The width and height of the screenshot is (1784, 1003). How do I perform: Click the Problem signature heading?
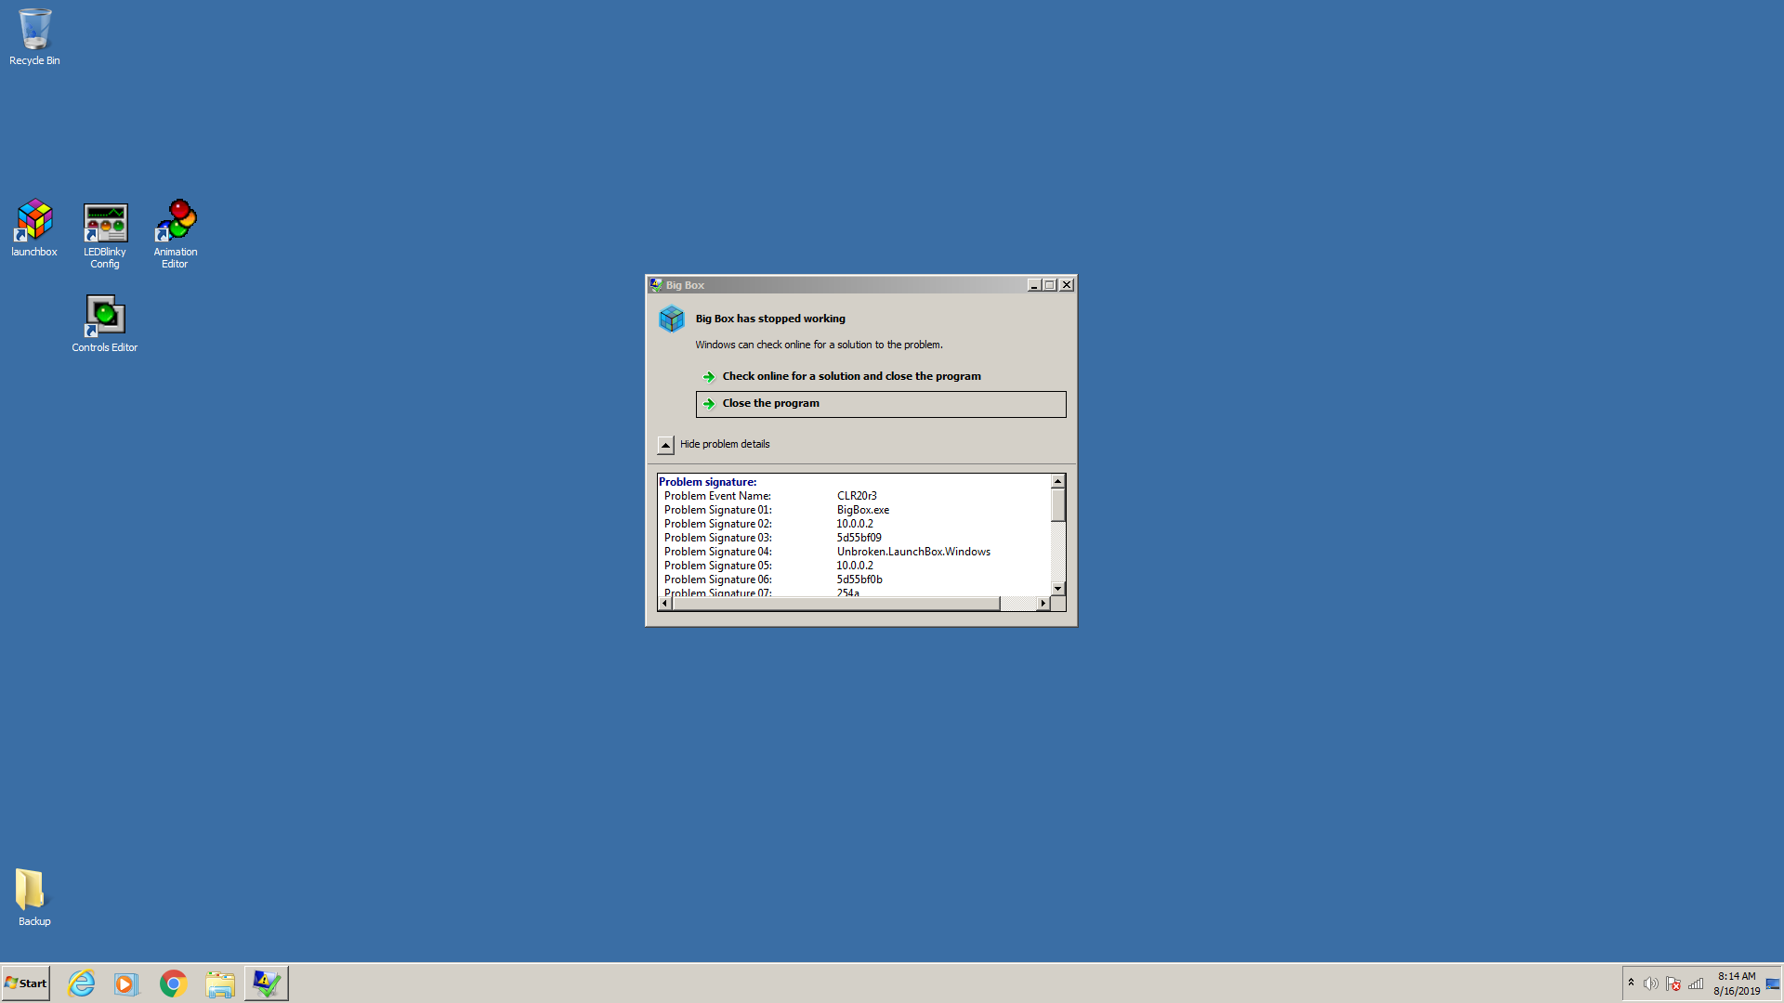point(707,482)
